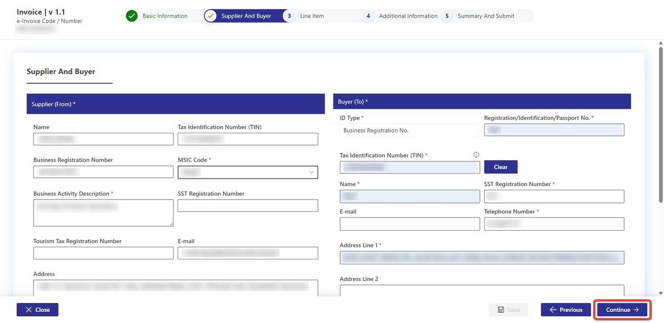Image resolution: width=664 pixels, height=323 pixels.
Task: Go to the Summary And Submit step
Action: click(x=486, y=16)
